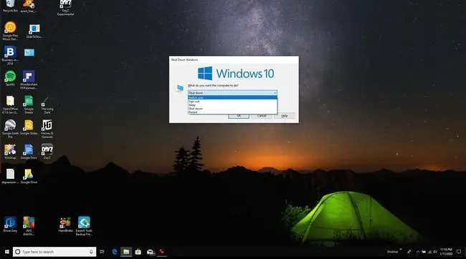Open the Google Play Music desktop icon
The width and height of the screenshot is (466, 259).
pos(10,31)
